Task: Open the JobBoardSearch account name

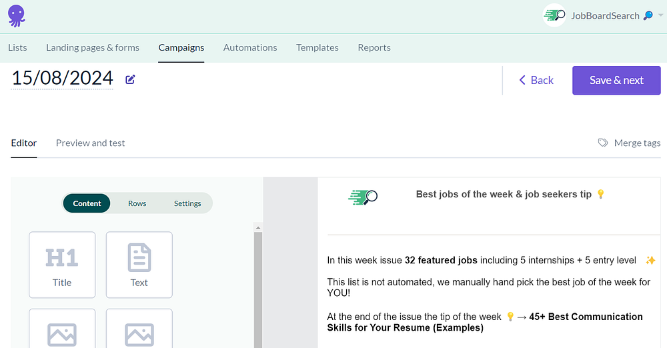Action: click(605, 16)
